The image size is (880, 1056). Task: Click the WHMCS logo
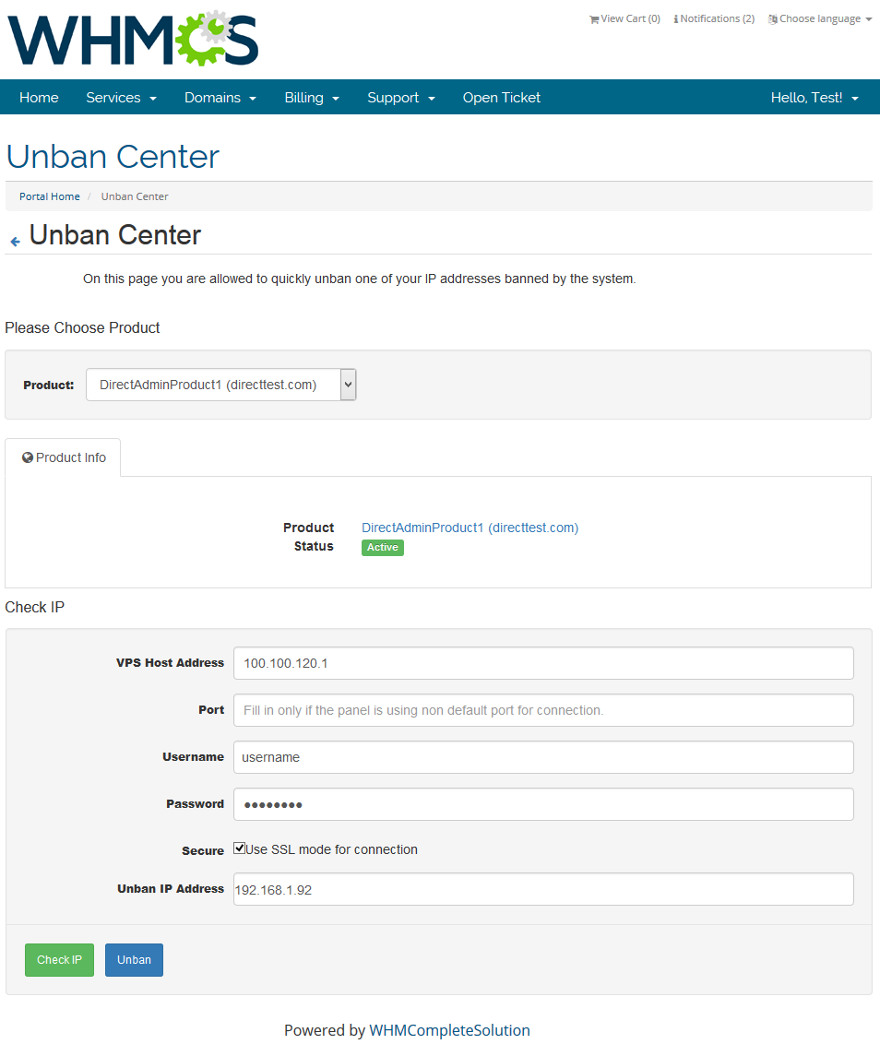(x=133, y=39)
